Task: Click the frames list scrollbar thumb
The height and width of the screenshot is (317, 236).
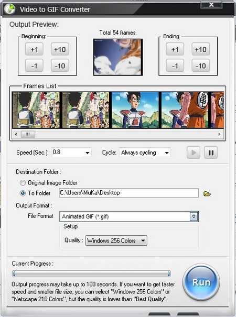Action: [x=28, y=134]
